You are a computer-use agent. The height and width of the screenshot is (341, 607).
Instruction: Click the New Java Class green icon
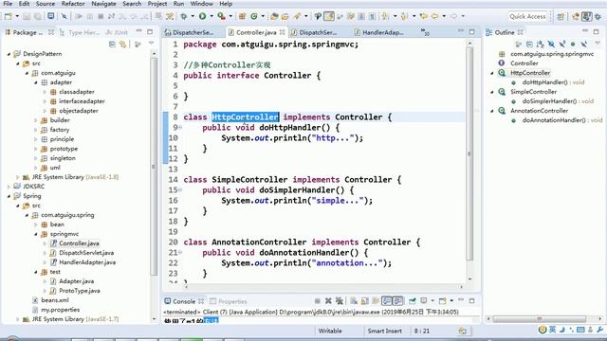(x=254, y=16)
